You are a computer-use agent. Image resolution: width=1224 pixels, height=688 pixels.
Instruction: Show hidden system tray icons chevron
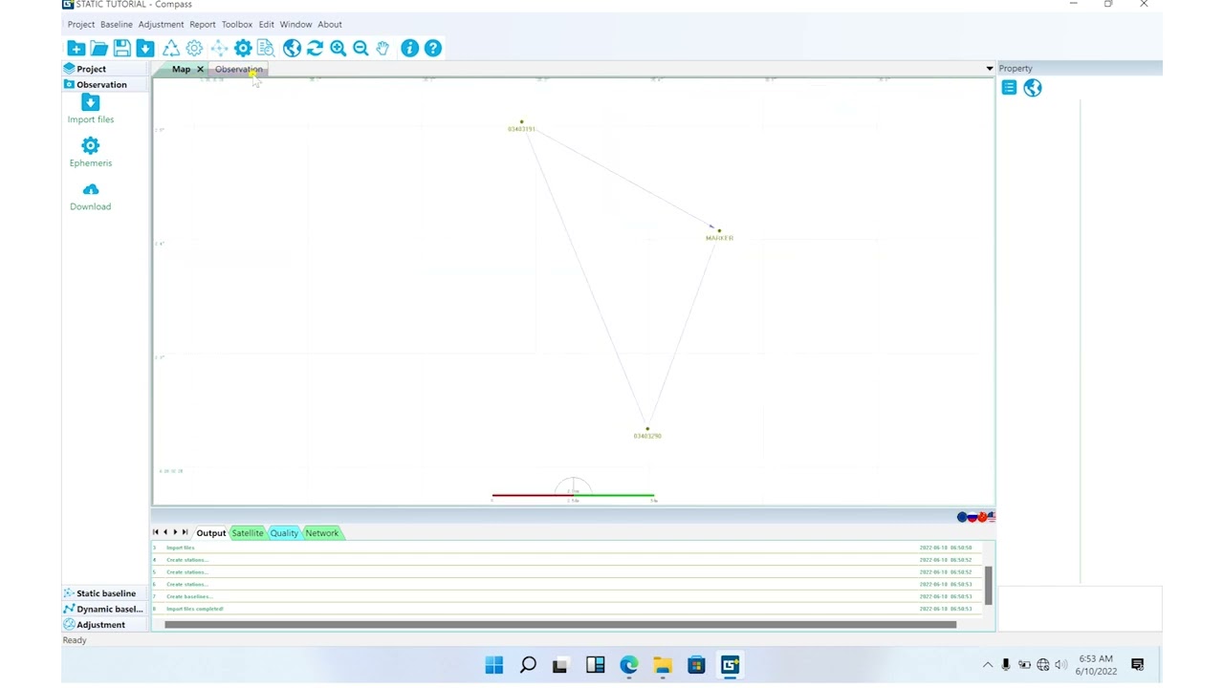(988, 665)
